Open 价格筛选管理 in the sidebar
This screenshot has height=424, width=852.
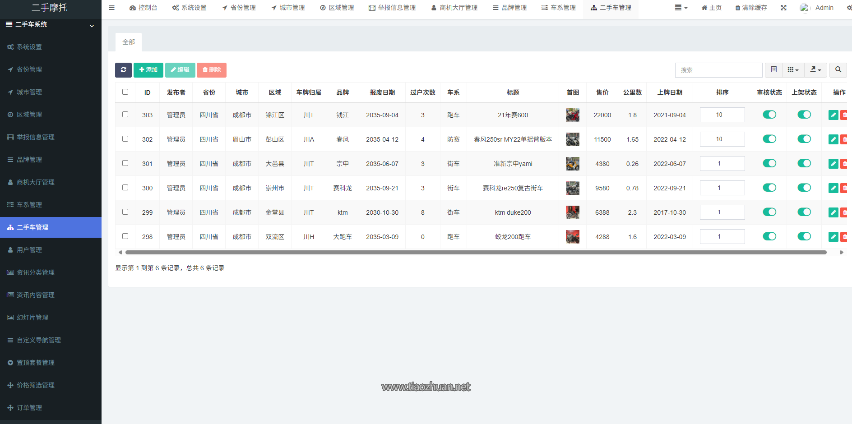51,385
